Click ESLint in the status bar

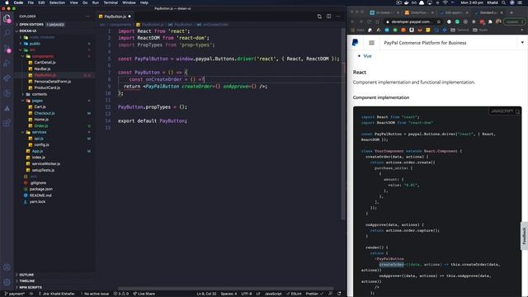[294, 294]
